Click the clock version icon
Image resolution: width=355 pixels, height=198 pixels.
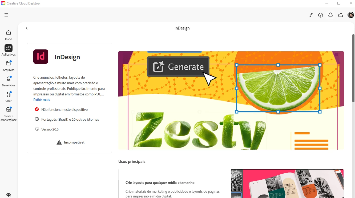click(x=37, y=129)
